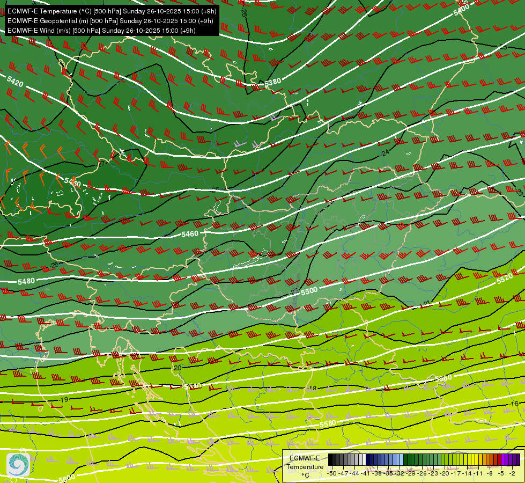Click the -16 isotherm label on map
This screenshot has height=483, width=525.
(x=514, y=404)
